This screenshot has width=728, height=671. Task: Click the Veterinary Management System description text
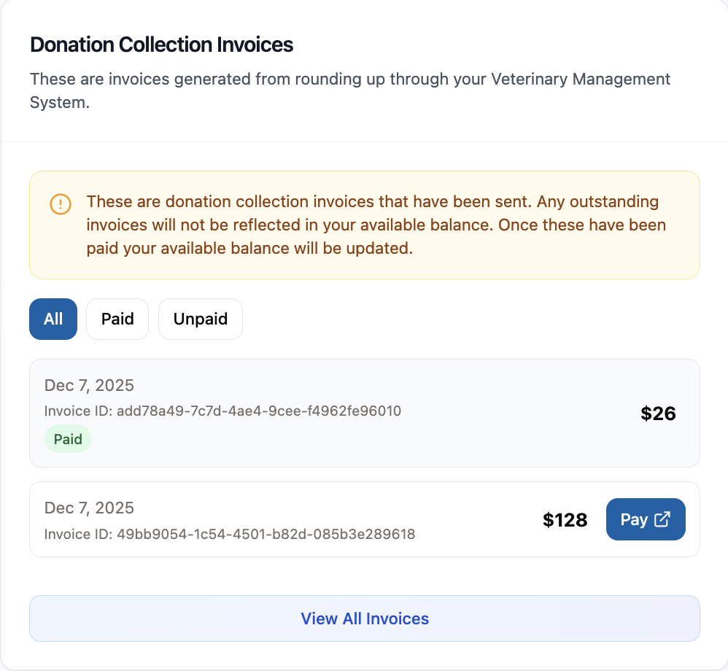click(350, 90)
